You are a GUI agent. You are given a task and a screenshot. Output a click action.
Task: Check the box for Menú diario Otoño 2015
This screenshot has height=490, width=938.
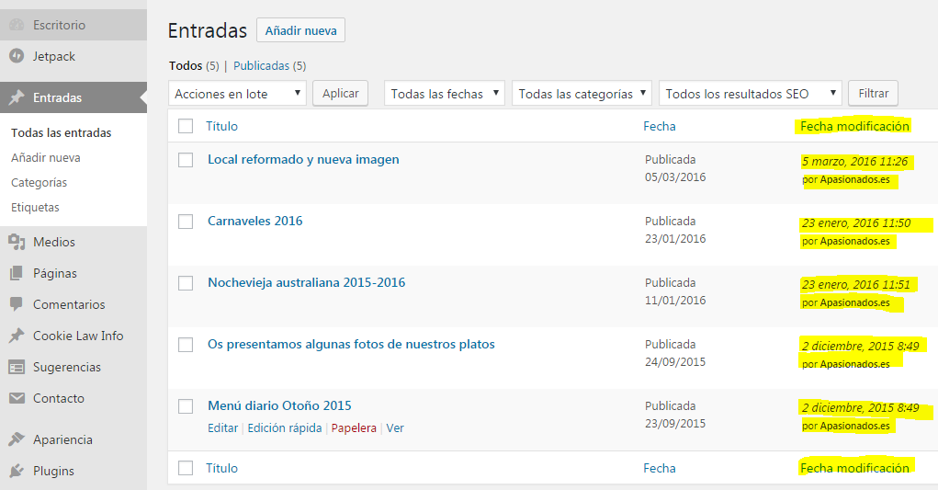[x=186, y=406]
